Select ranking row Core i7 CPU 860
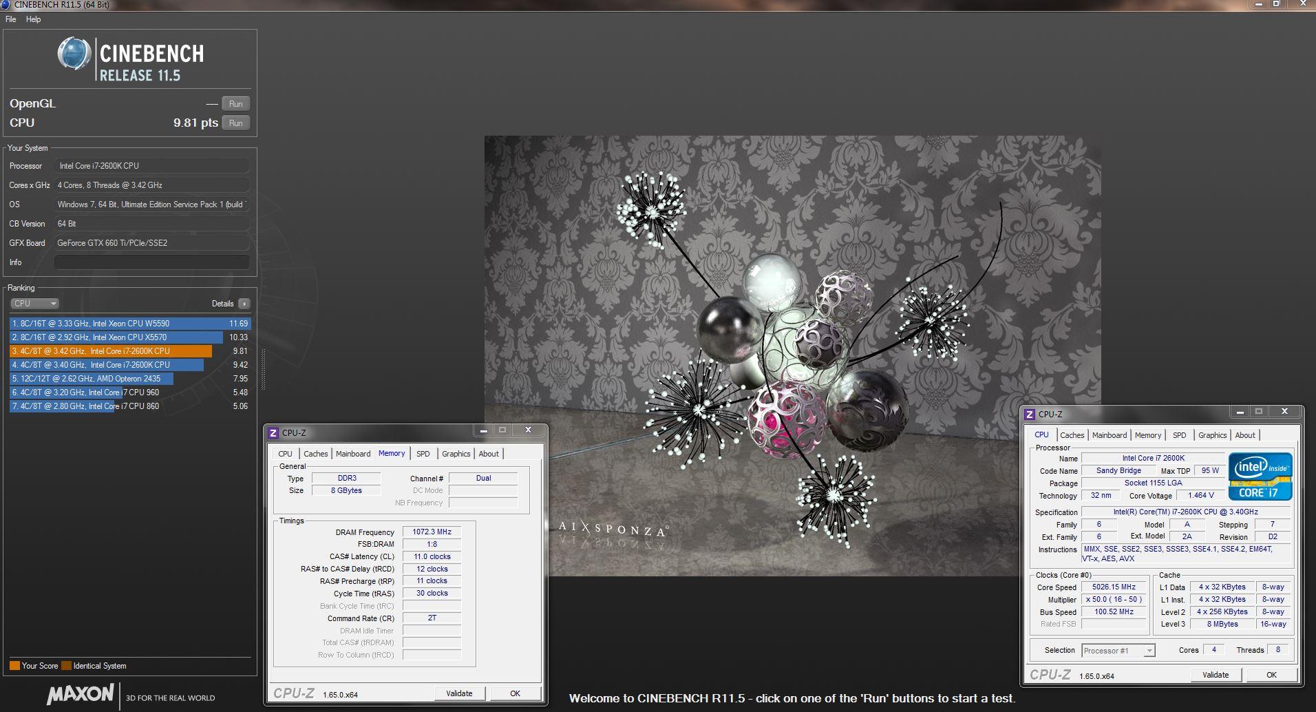This screenshot has height=712, width=1316. (130, 406)
